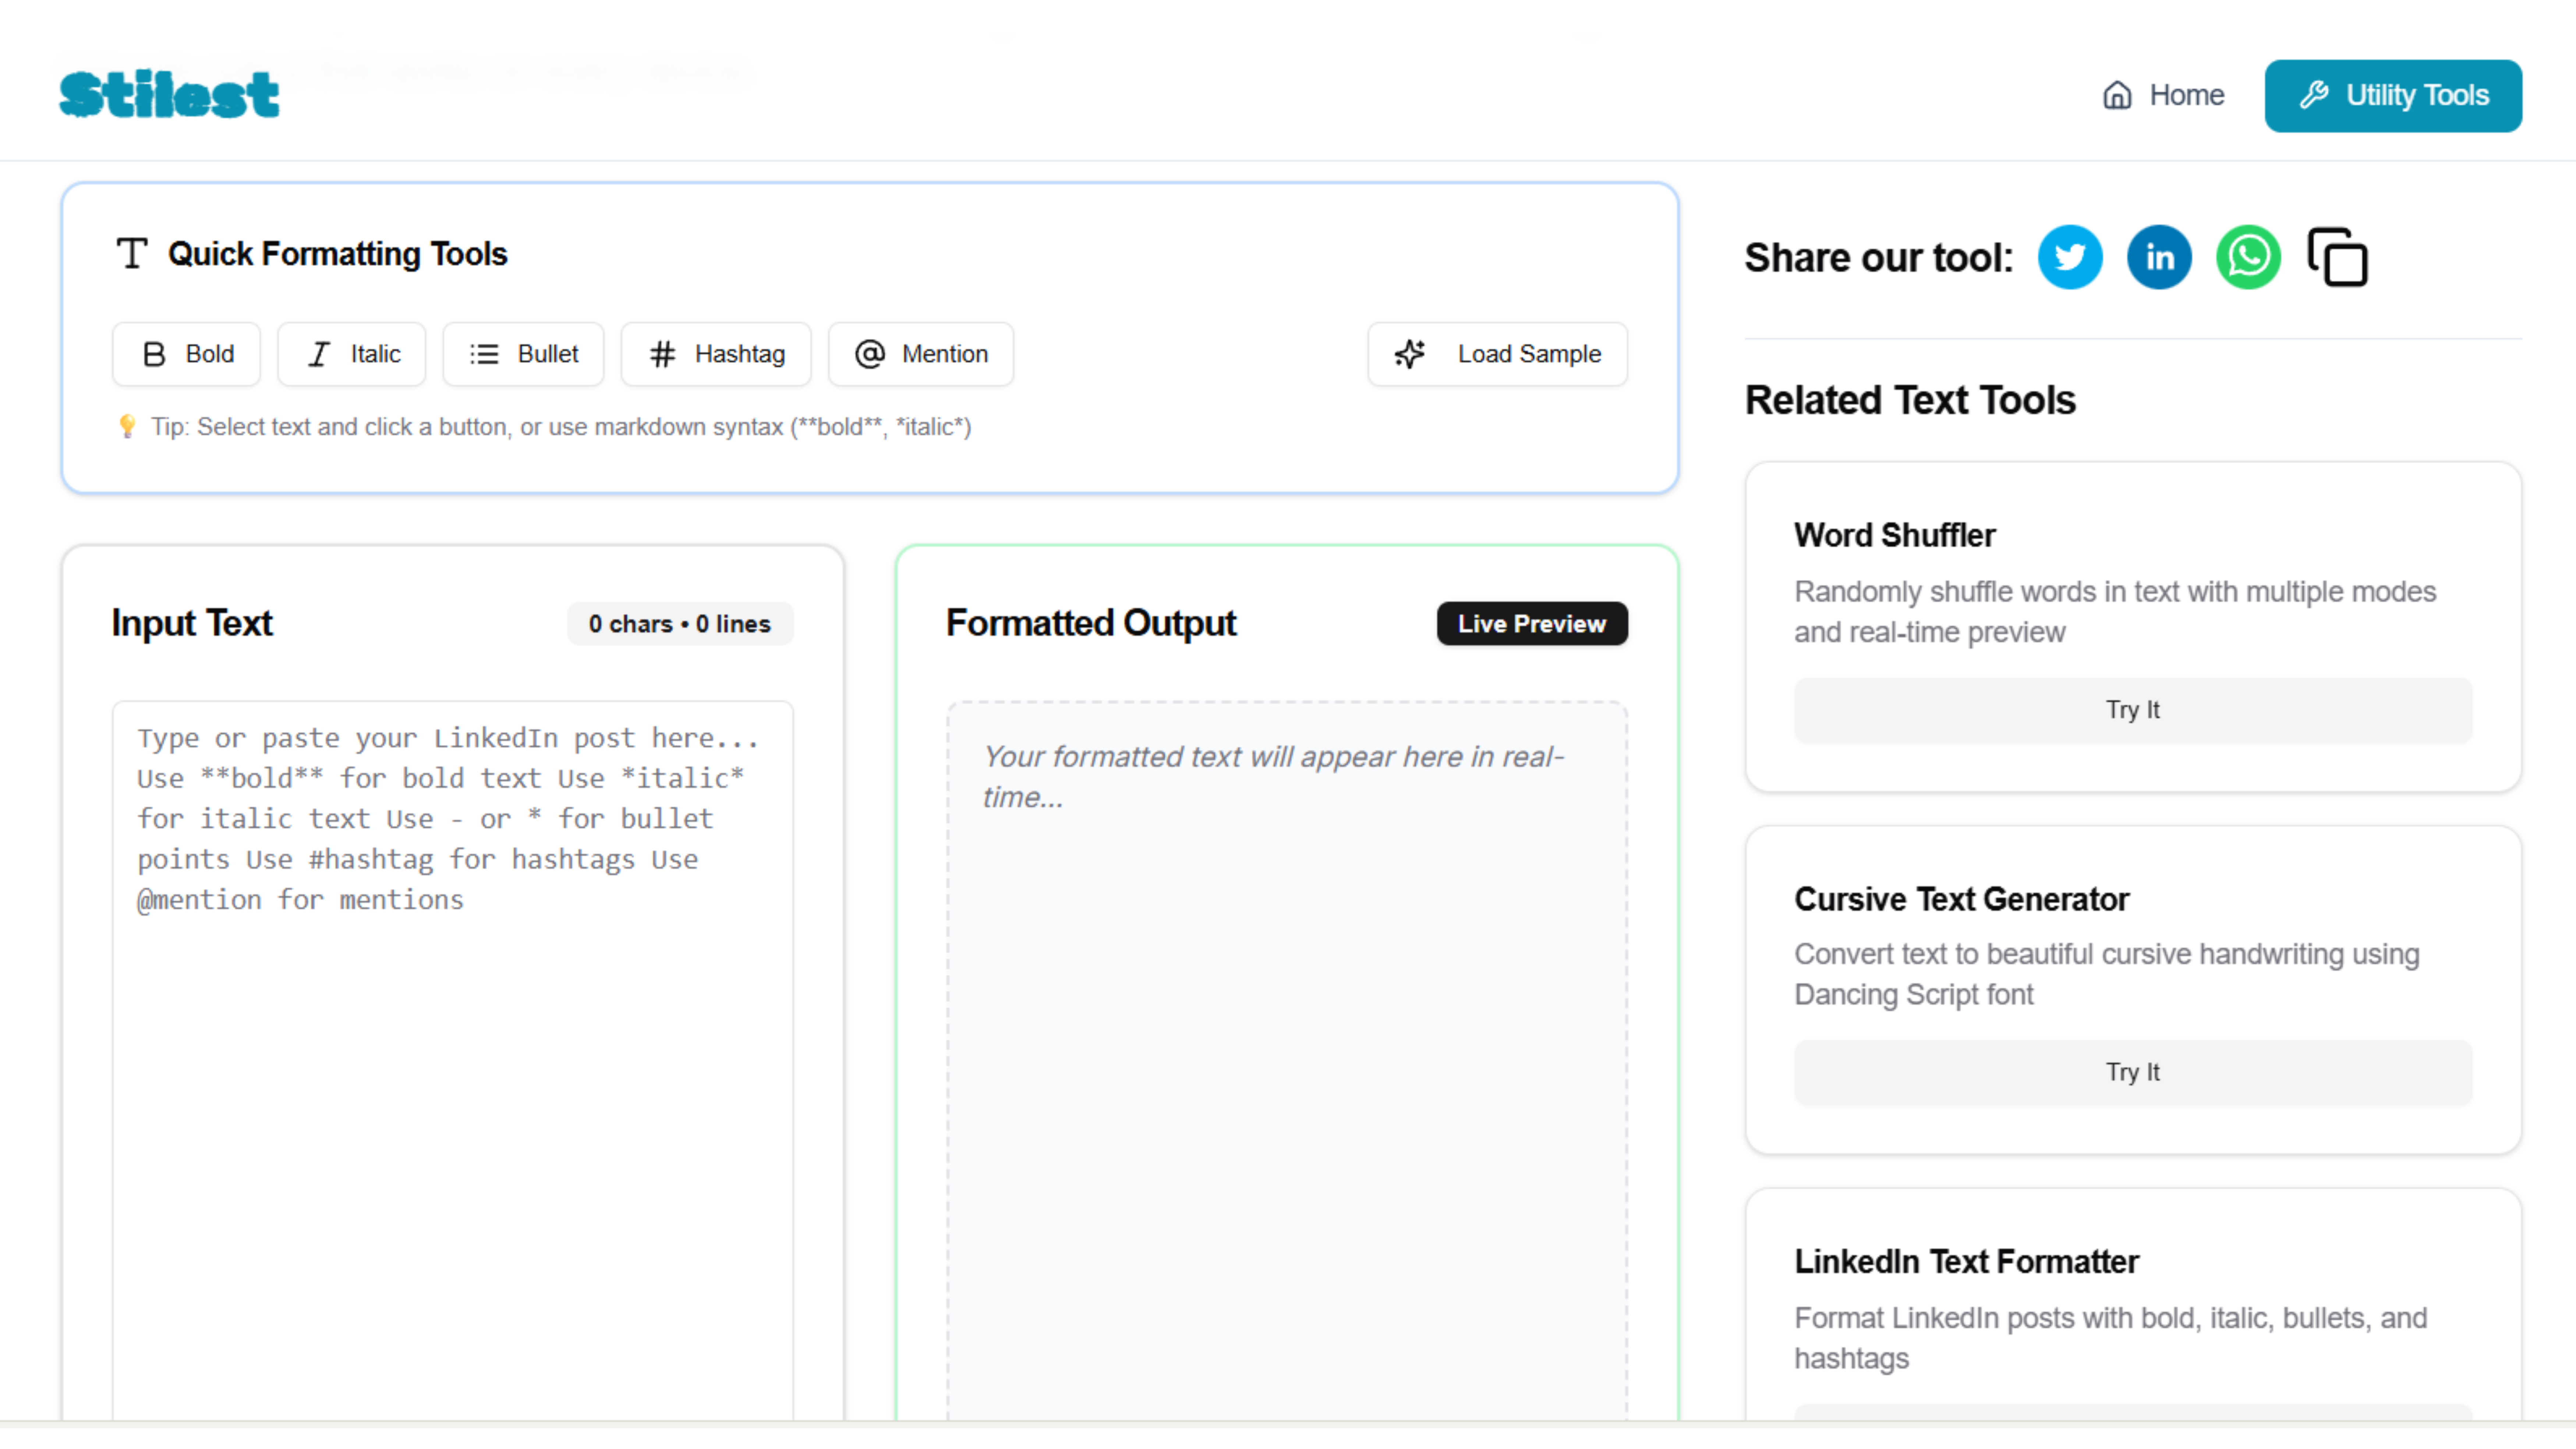Image resolution: width=2576 pixels, height=1449 pixels.
Task: Click the Live Preview badge
Action: click(1531, 624)
